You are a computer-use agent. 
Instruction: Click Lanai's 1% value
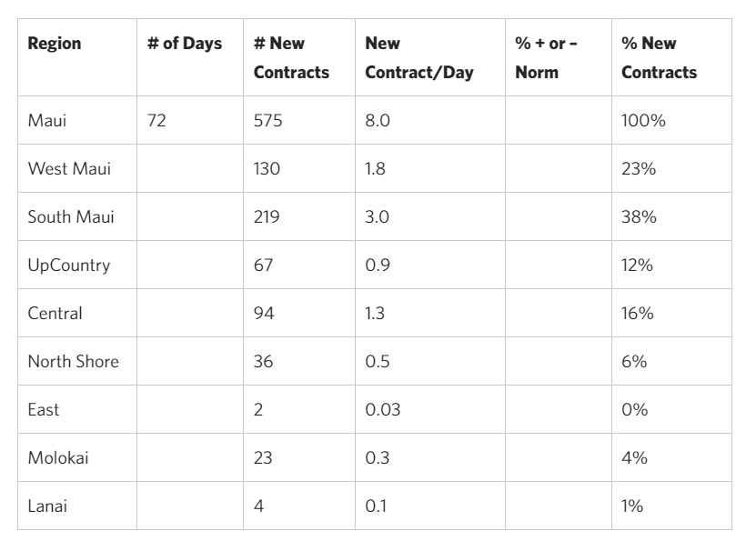pos(631,506)
